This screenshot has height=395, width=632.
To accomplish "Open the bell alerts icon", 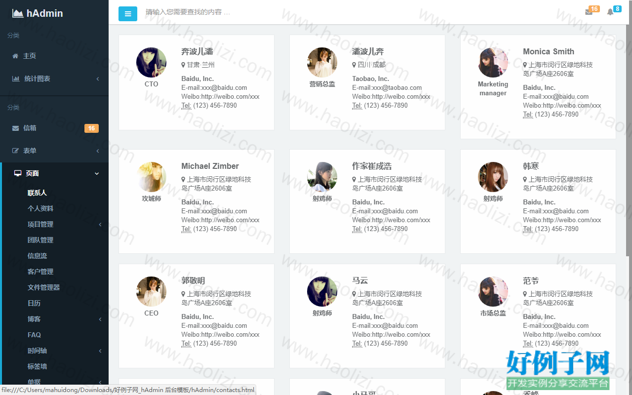I will pyautogui.click(x=610, y=12).
